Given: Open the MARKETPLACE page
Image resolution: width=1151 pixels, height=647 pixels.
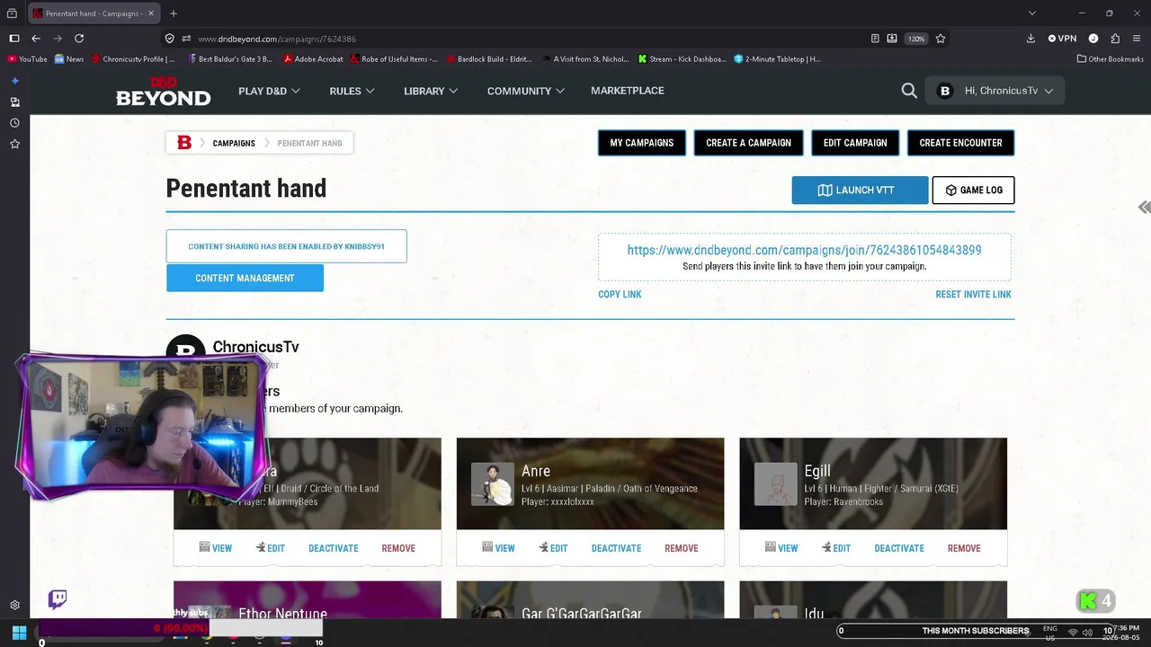Looking at the screenshot, I should click(x=628, y=91).
